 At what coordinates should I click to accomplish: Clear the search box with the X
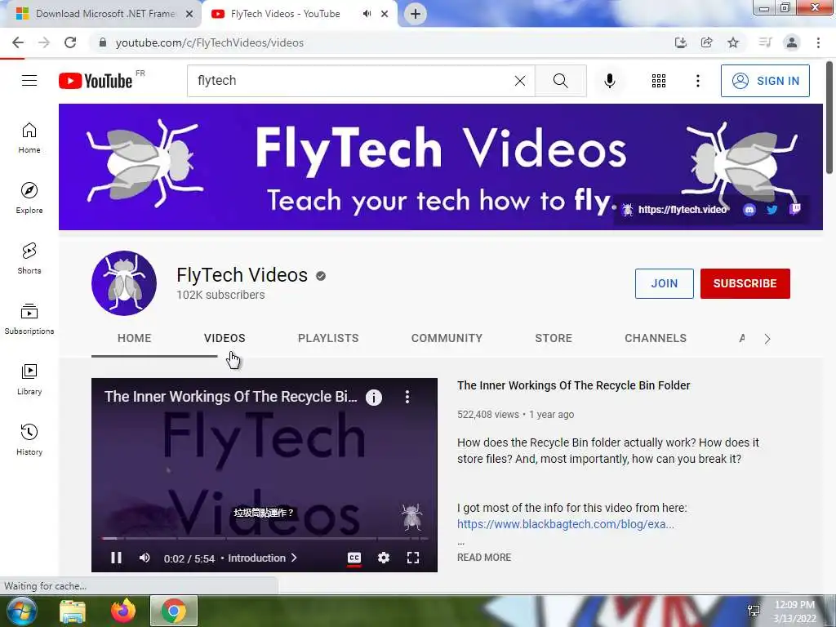[520, 81]
